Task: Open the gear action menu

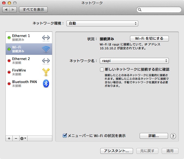Action: pyautogui.click(x=23, y=138)
